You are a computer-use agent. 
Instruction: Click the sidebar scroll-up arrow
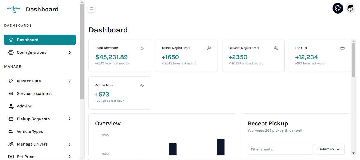point(82,2)
